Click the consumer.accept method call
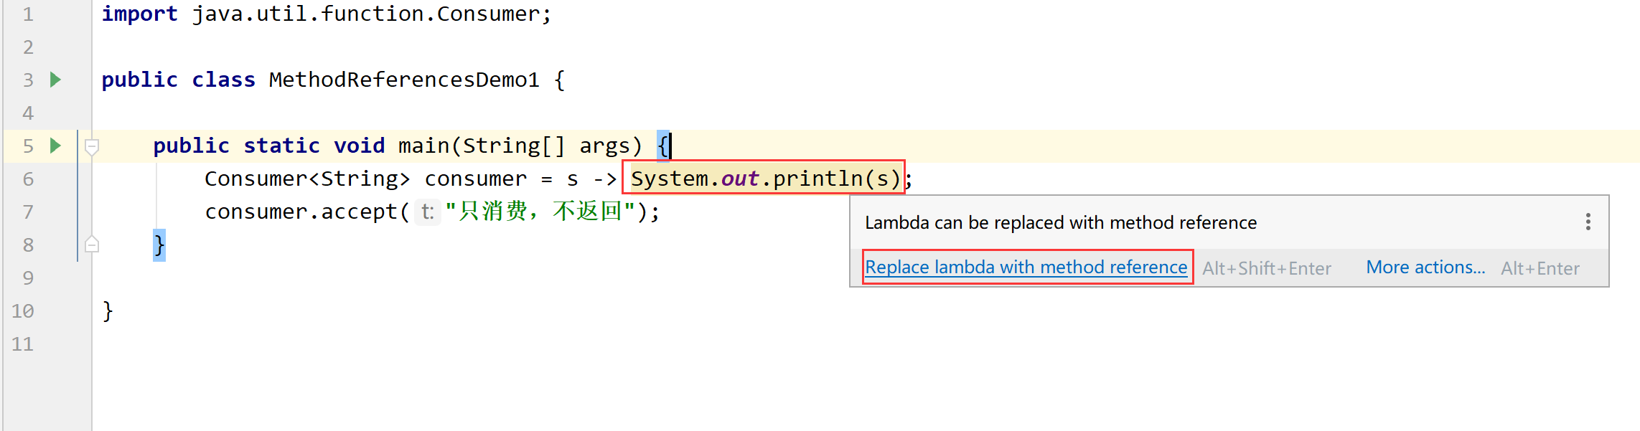Viewport: 1640px width, 431px height. point(301,212)
